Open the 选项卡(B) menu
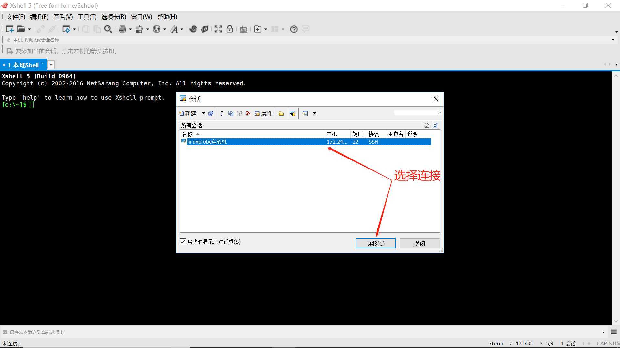The width and height of the screenshot is (620, 348). point(113,17)
